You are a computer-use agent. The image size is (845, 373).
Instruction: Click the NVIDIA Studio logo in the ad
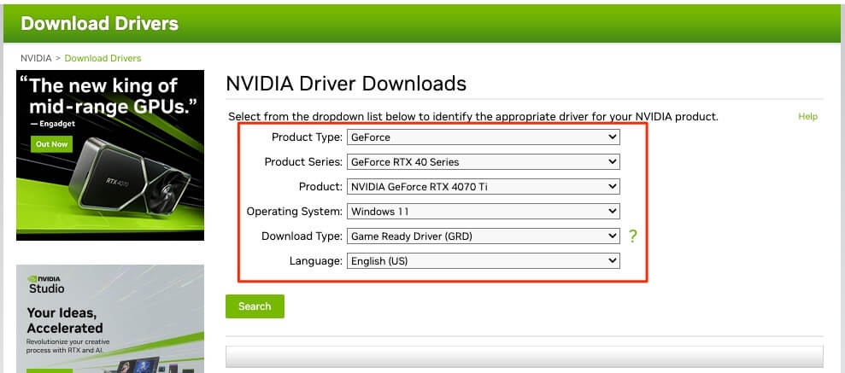pyautogui.click(x=46, y=285)
